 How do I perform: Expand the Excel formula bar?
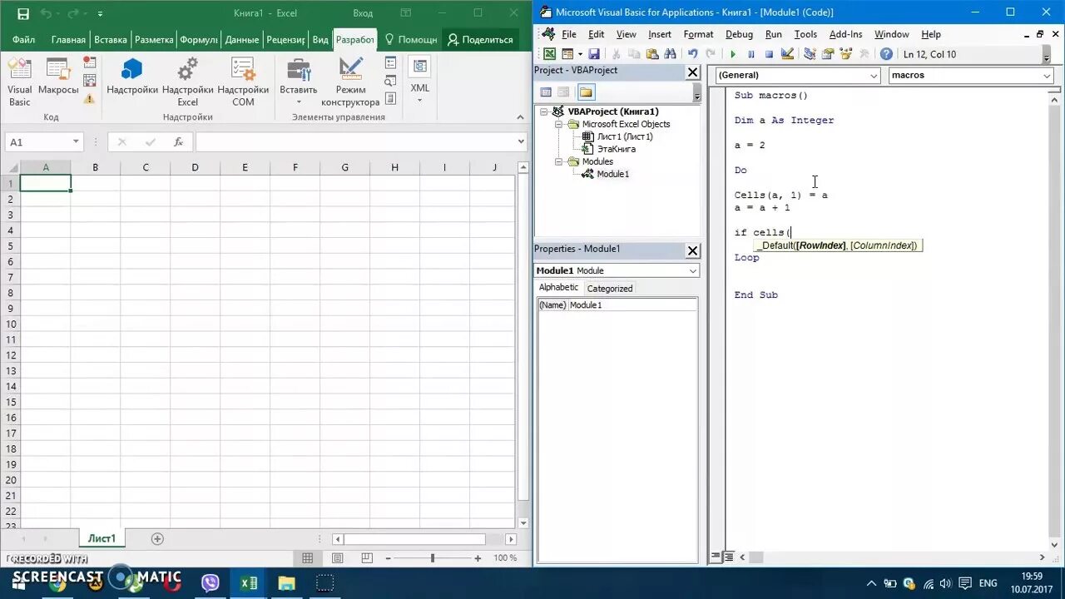tap(522, 141)
